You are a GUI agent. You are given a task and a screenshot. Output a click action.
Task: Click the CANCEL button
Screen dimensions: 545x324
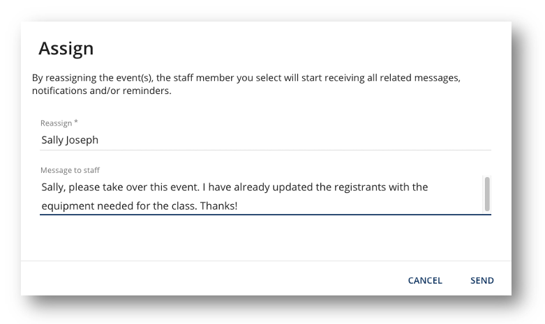[x=425, y=281]
